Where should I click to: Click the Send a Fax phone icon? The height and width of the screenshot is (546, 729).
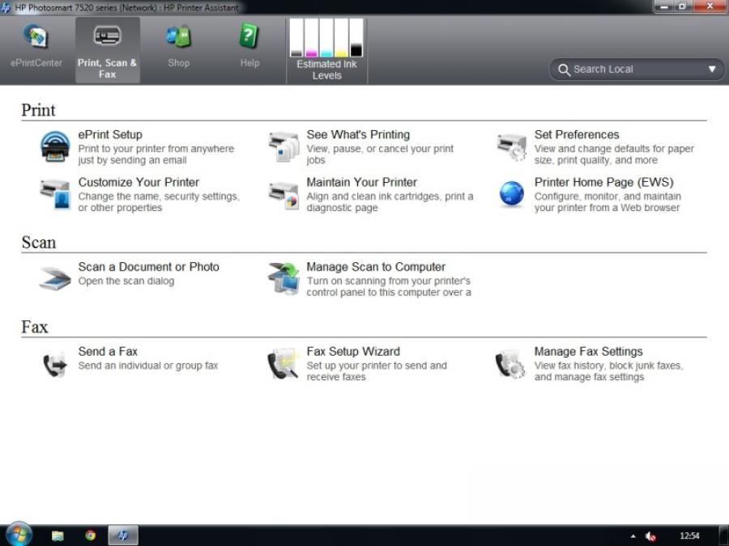point(55,365)
